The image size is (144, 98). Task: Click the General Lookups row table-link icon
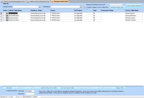click(x=7, y=18)
